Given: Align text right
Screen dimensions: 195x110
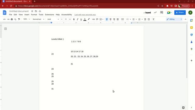Looking at the screenshot, I should pyautogui.click(x=114, y=19).
